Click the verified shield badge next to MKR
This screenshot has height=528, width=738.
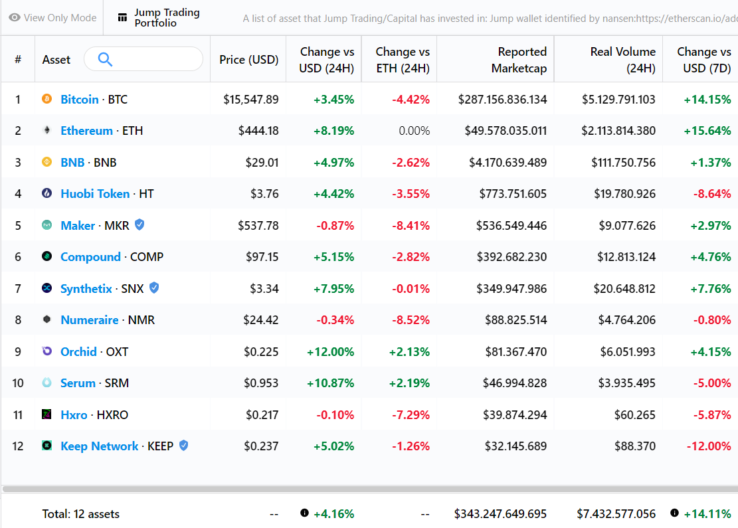(x=139, y=224)
